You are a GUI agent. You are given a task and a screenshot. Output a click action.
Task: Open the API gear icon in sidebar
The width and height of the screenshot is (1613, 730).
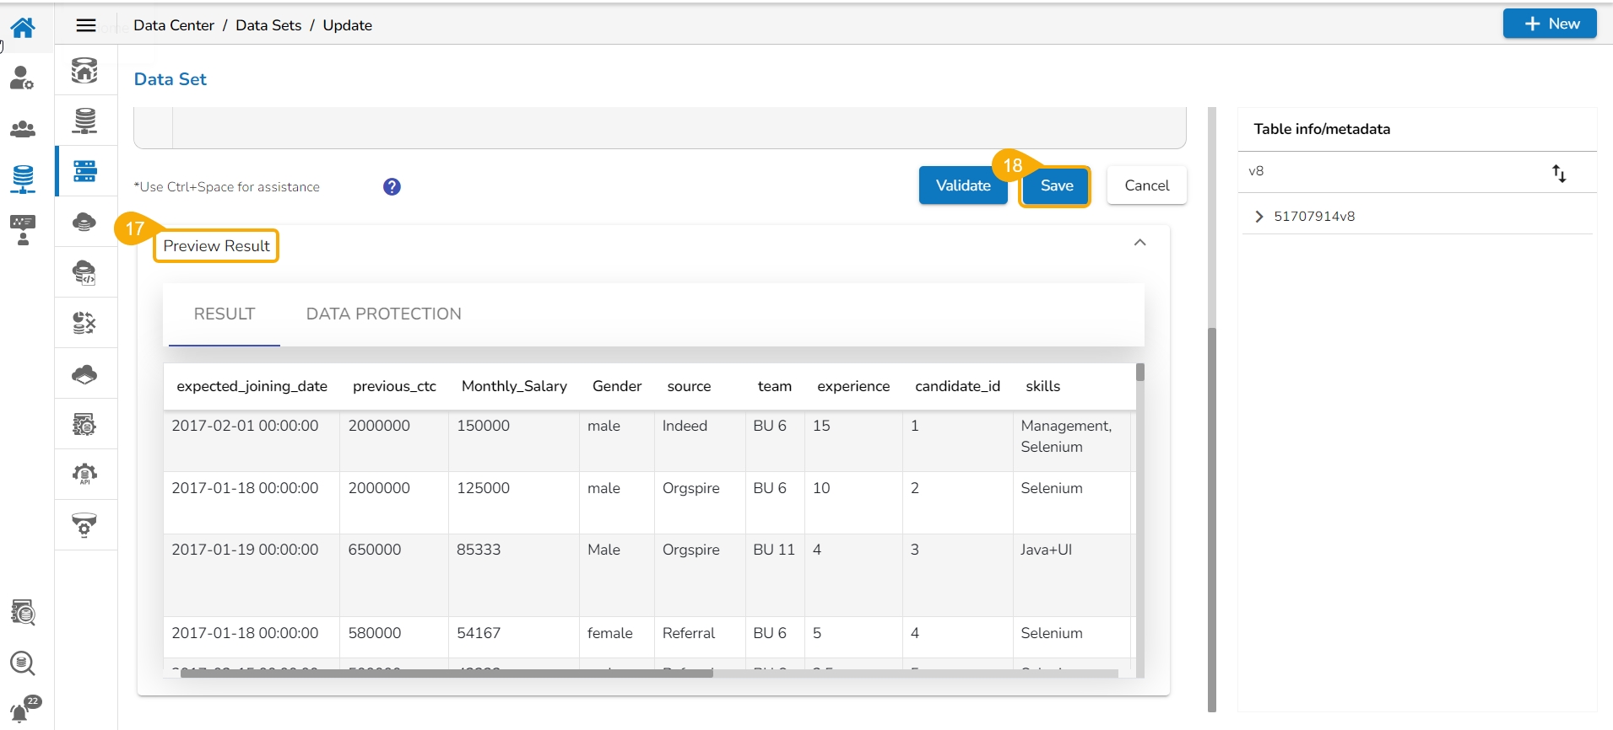click(84, 475)
